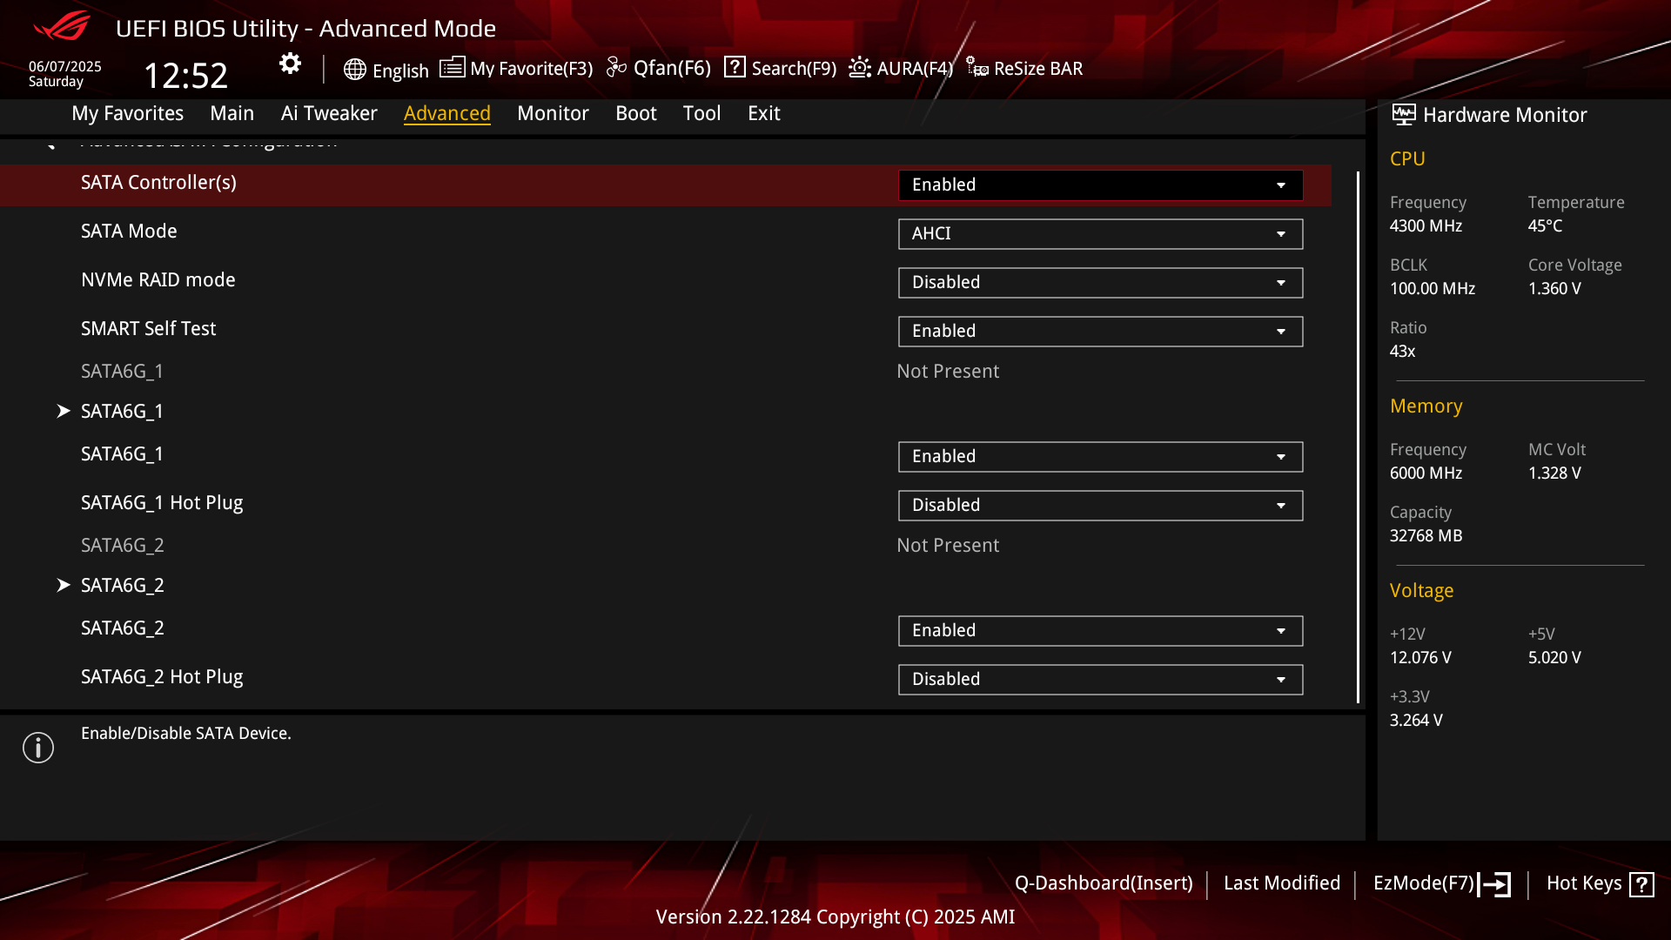The height and width of the screenshot is (940, 1671).
Task: Switch to the Ai Tweaker tab
Action: click(329, 113)
